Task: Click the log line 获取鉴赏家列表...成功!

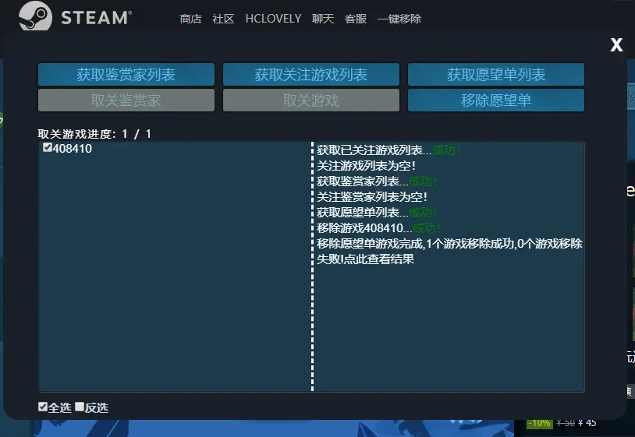Action: pyautogui.click(x=377, y=181)
